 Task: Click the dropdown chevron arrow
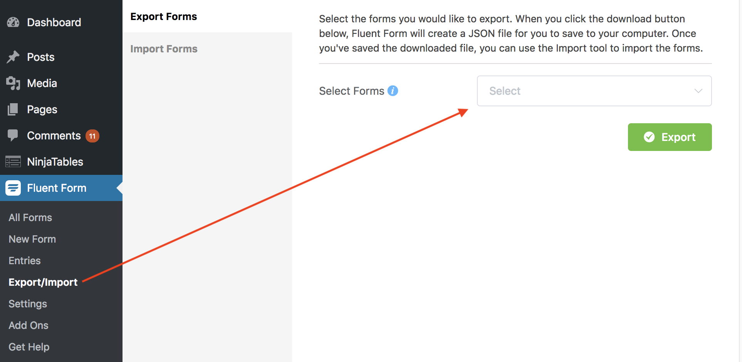click(698, 91)
